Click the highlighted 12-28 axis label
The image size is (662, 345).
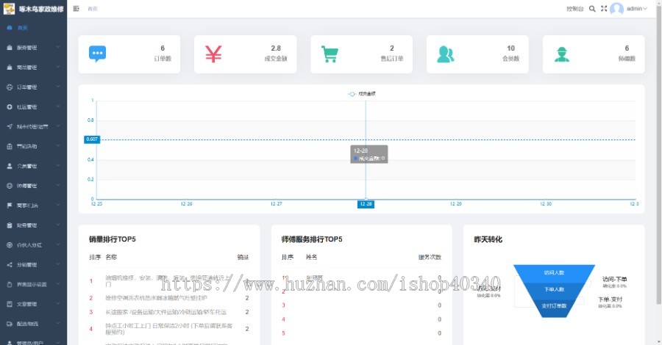coord(366,204)
